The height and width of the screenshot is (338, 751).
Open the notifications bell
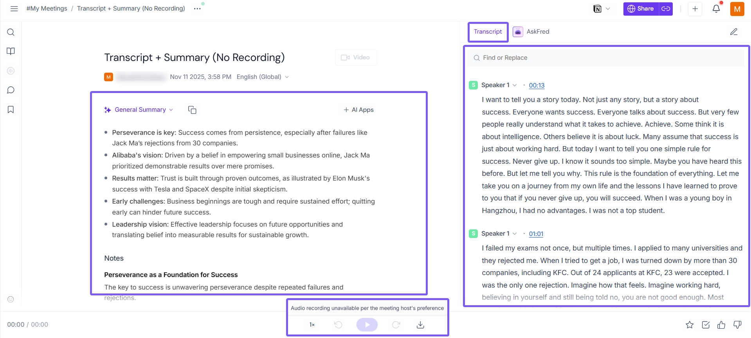[x=716, y=9]
